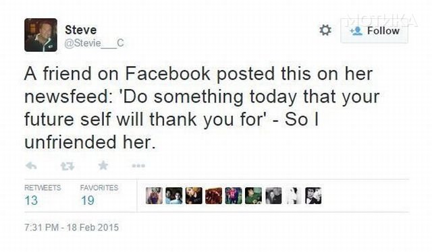
Task: Open the fourth reddish avatar thumbnail
Action: (213, 195)
